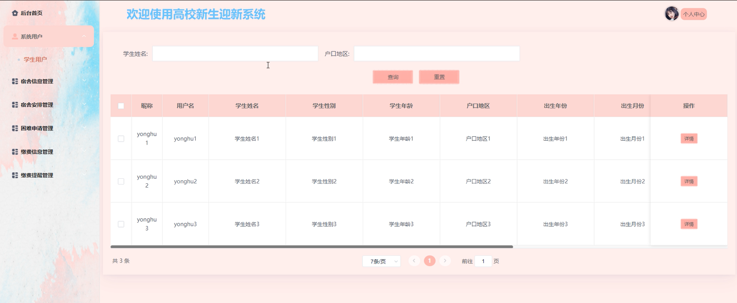This screenshot has height=303, width=737.
Task: Focus the 学生姓名 search field
Action: pos(235,54)
